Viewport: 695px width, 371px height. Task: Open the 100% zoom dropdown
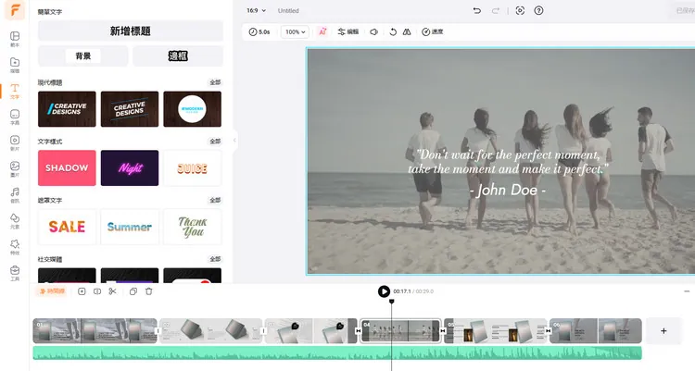(x=295, y=31)
